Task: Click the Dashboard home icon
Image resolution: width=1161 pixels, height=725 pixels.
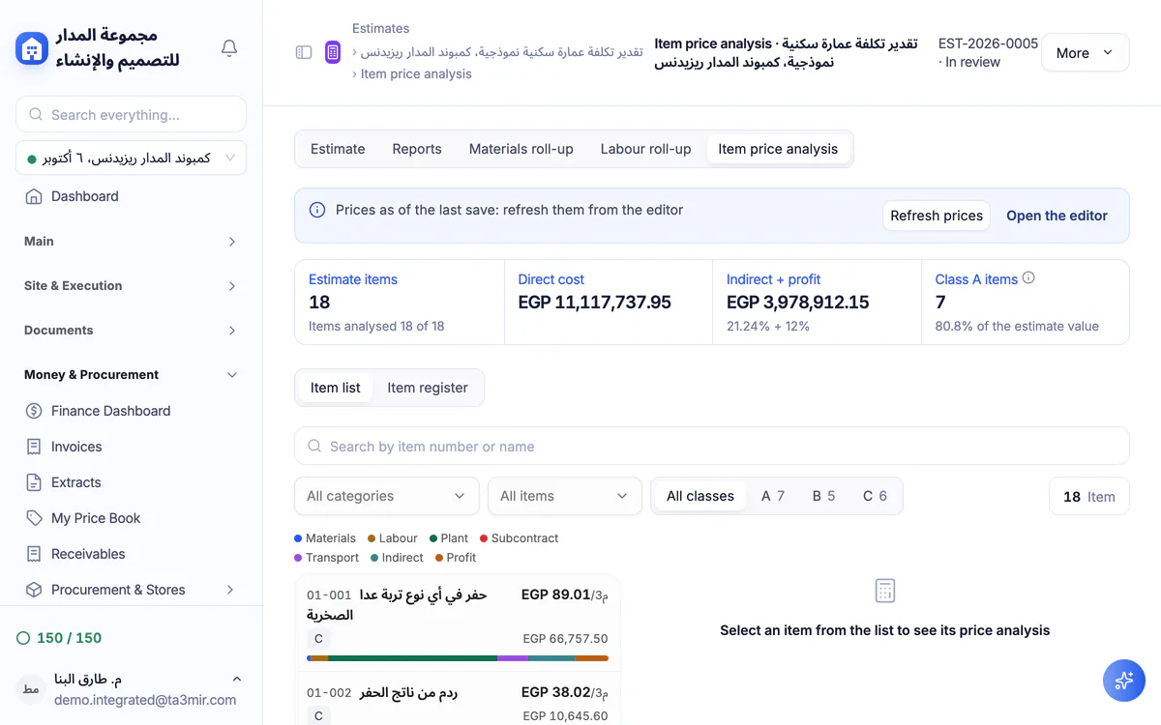Action: pos(34,196)
